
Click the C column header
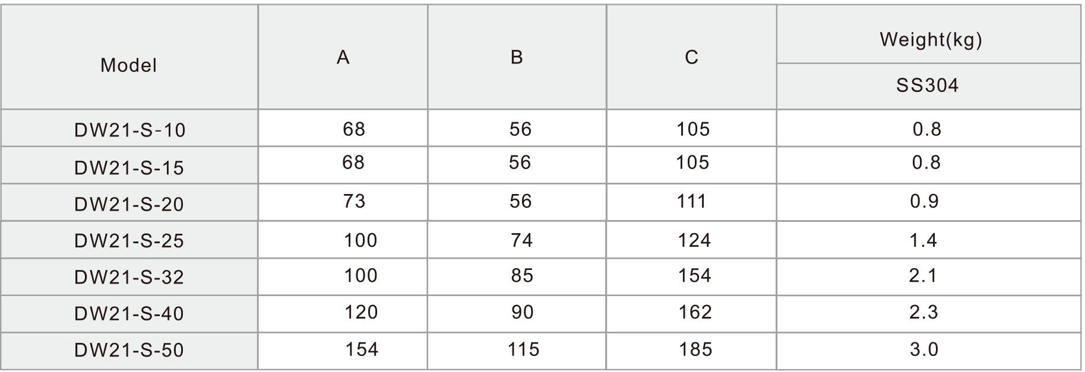point(691,57)
